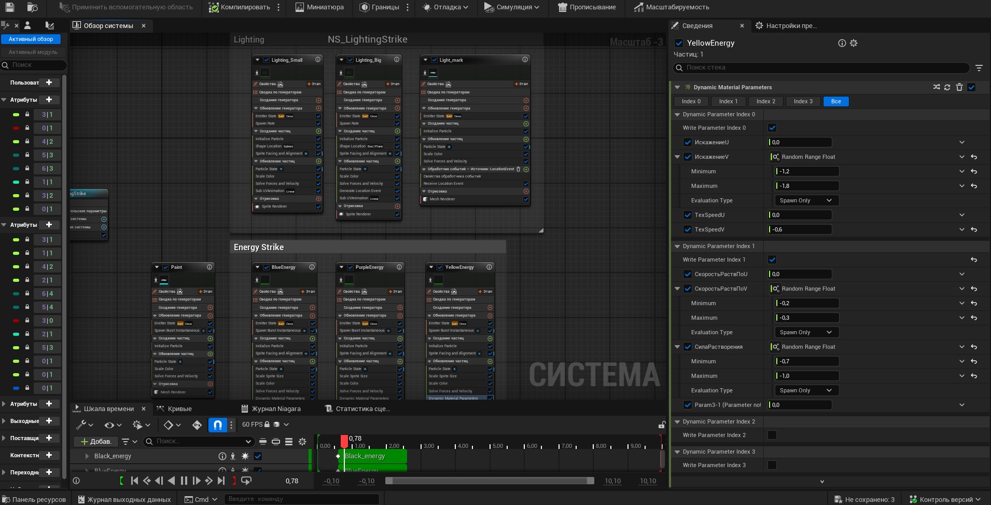
Task: Uncheck Write Parameter Index 0
Action: 772,128
